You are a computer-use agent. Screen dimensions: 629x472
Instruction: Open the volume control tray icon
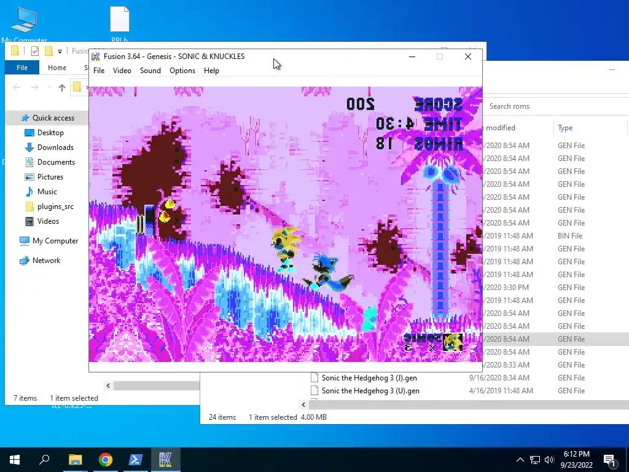(549, 460)
